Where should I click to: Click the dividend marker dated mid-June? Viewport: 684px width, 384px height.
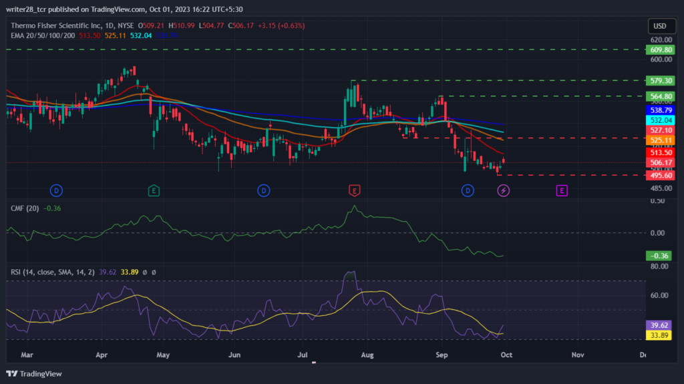pyautogui.click(x=263, y=191)
